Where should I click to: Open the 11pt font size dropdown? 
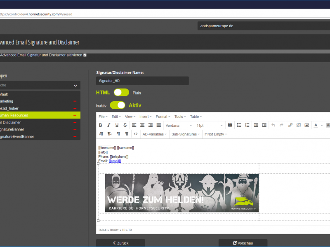click(x=210, y=126)
